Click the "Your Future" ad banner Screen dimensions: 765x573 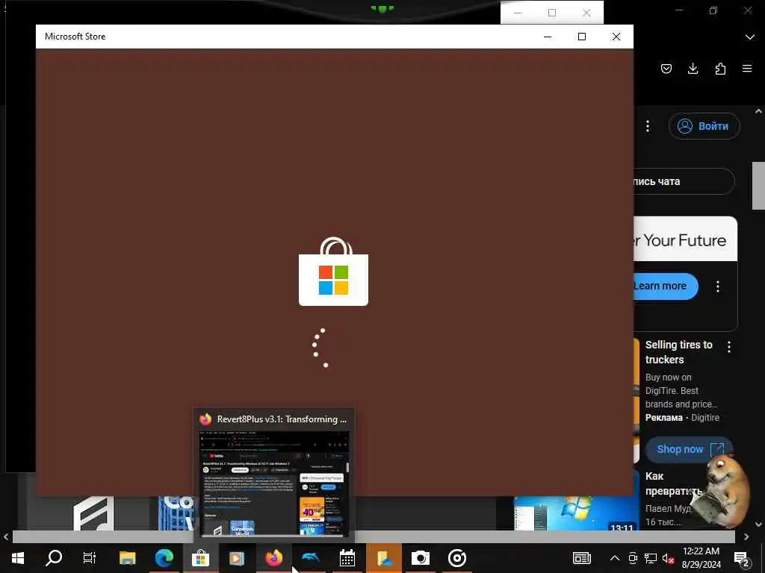[685, 239]
